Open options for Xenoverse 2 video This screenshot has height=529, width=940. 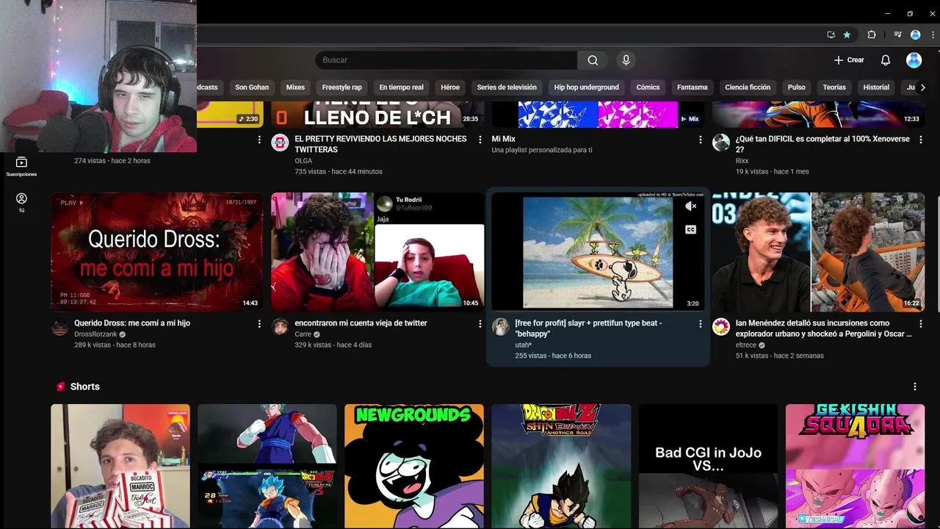coord(921,139)
